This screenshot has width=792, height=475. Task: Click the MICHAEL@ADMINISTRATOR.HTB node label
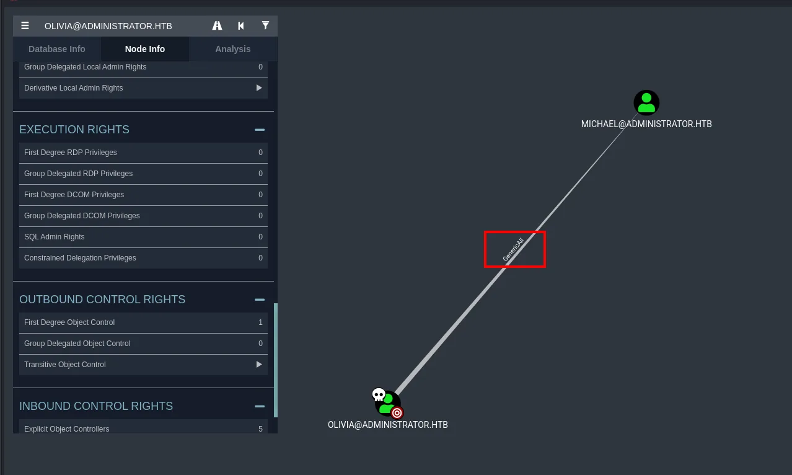[646, 124]
